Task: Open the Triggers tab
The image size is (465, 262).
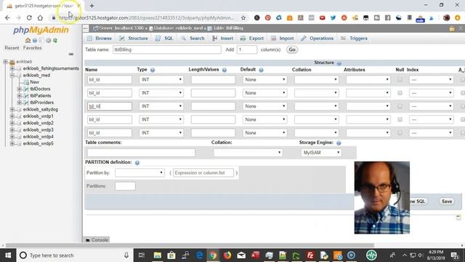Action: click(x=354, y=39)
